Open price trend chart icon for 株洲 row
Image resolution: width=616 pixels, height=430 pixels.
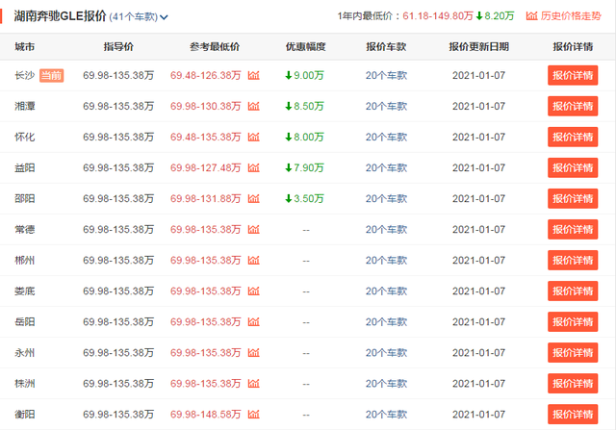[x=254, y=383]
